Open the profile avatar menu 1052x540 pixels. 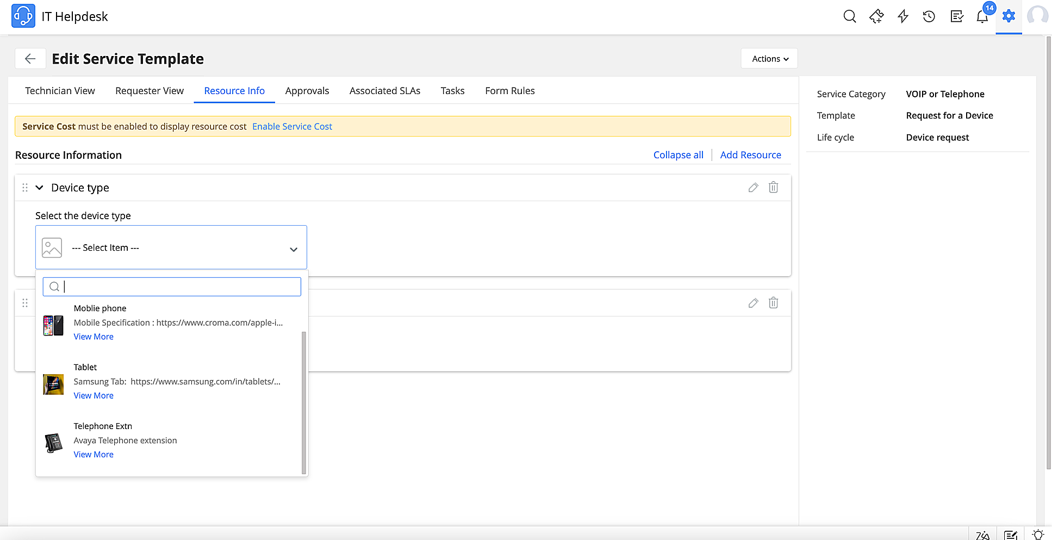pos(1037,16)
